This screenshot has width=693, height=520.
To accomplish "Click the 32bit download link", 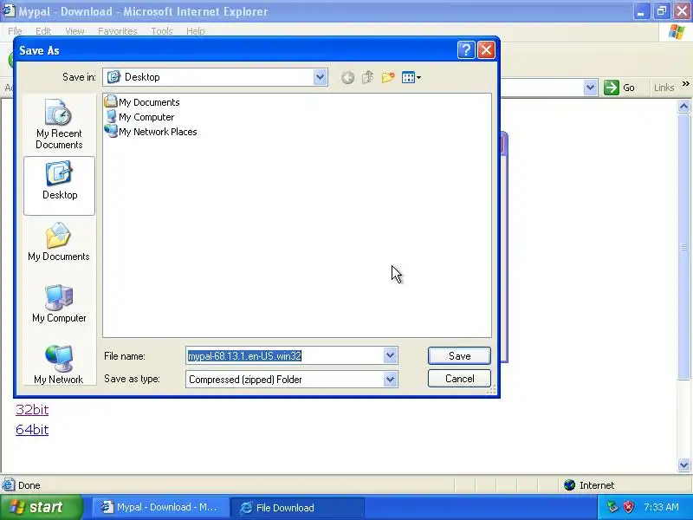I will pos(32,409).
